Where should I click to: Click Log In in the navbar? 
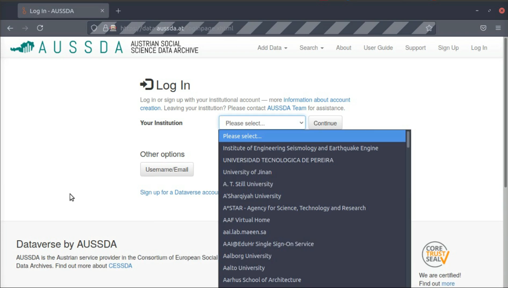pos(479,48)
